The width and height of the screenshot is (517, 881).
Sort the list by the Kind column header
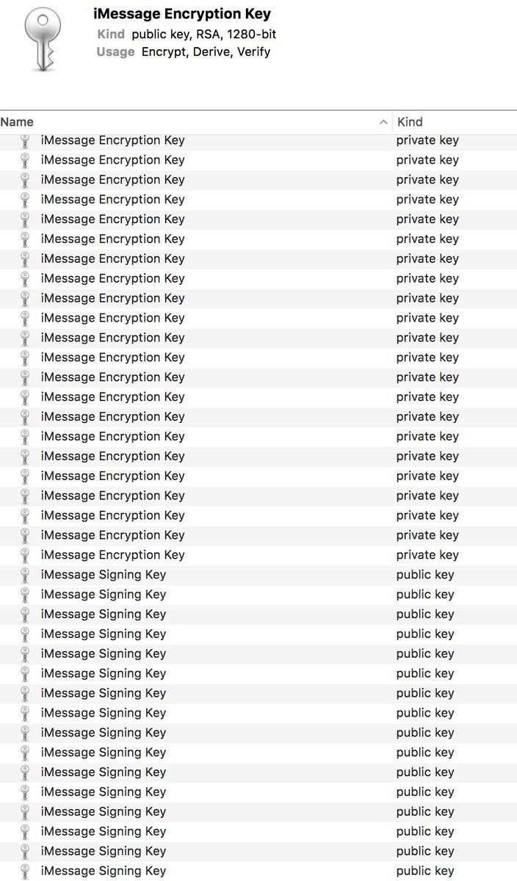pyautogui.click(x=410, y=123)
